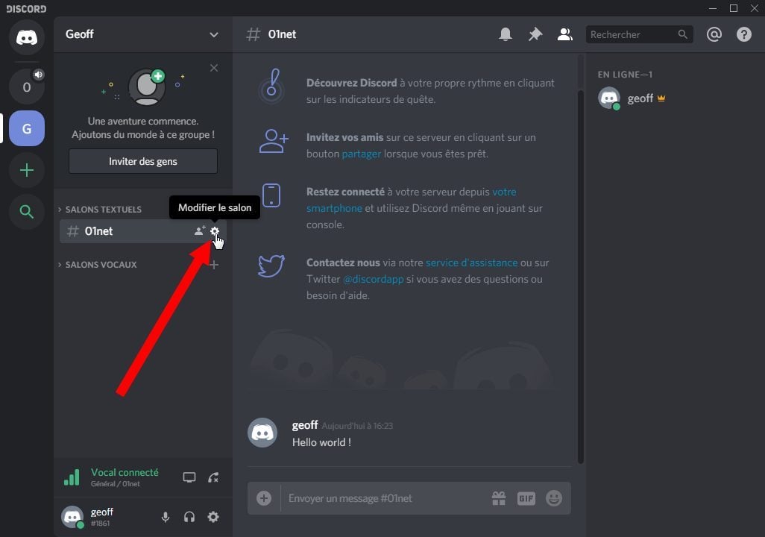This screenshot has height=537, width=765.
Task: Open user settings gear near geoff
Action: (x=213, y=517)
